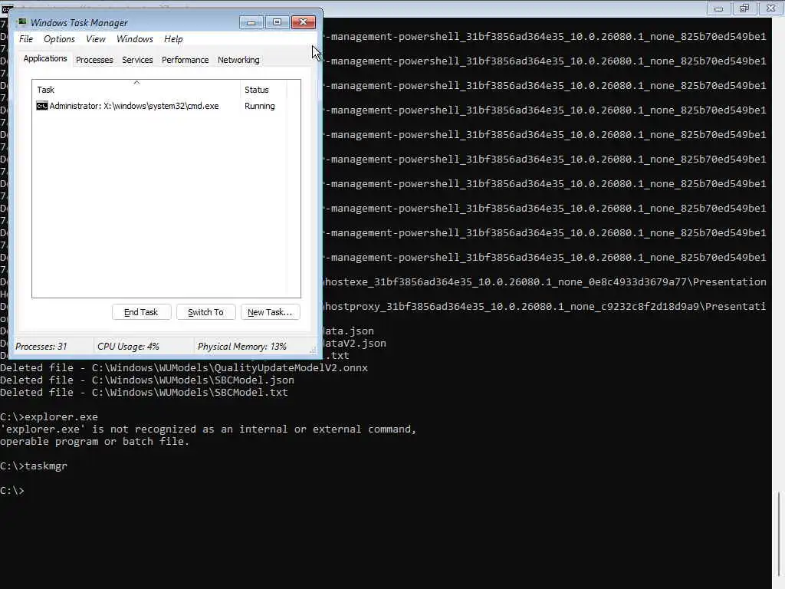Click the command prompt title bar icon
The width and height of the screenshot is (785, 589).
point(6,8)
